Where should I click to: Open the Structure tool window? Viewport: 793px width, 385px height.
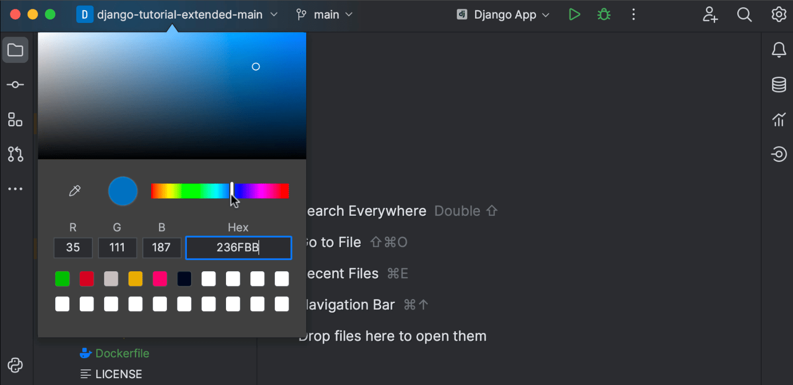(x=15, y=120)
